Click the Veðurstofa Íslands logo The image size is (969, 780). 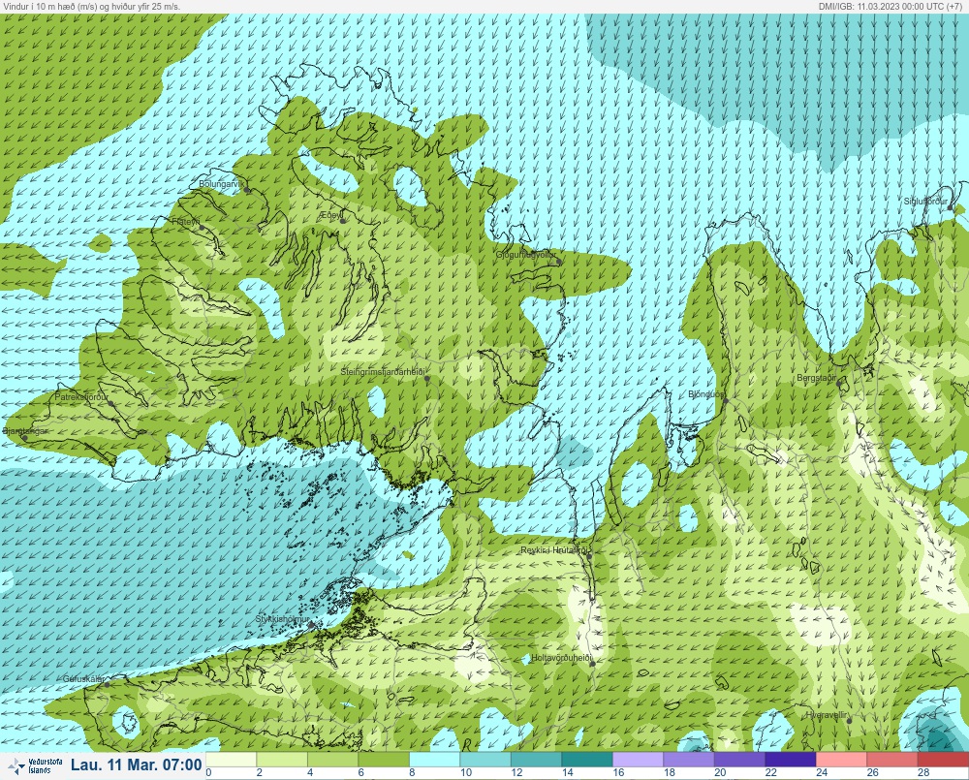(34, 765)
